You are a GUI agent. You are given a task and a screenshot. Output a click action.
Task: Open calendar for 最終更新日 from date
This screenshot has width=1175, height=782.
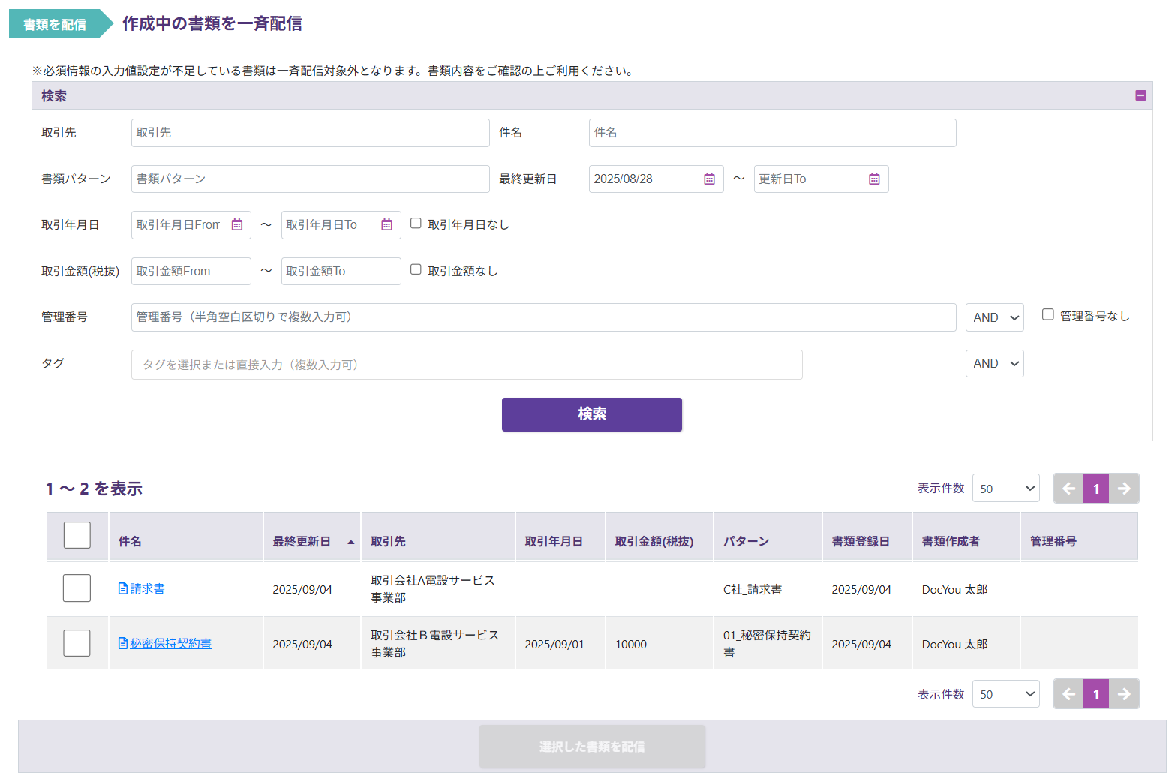pos(709,179)
